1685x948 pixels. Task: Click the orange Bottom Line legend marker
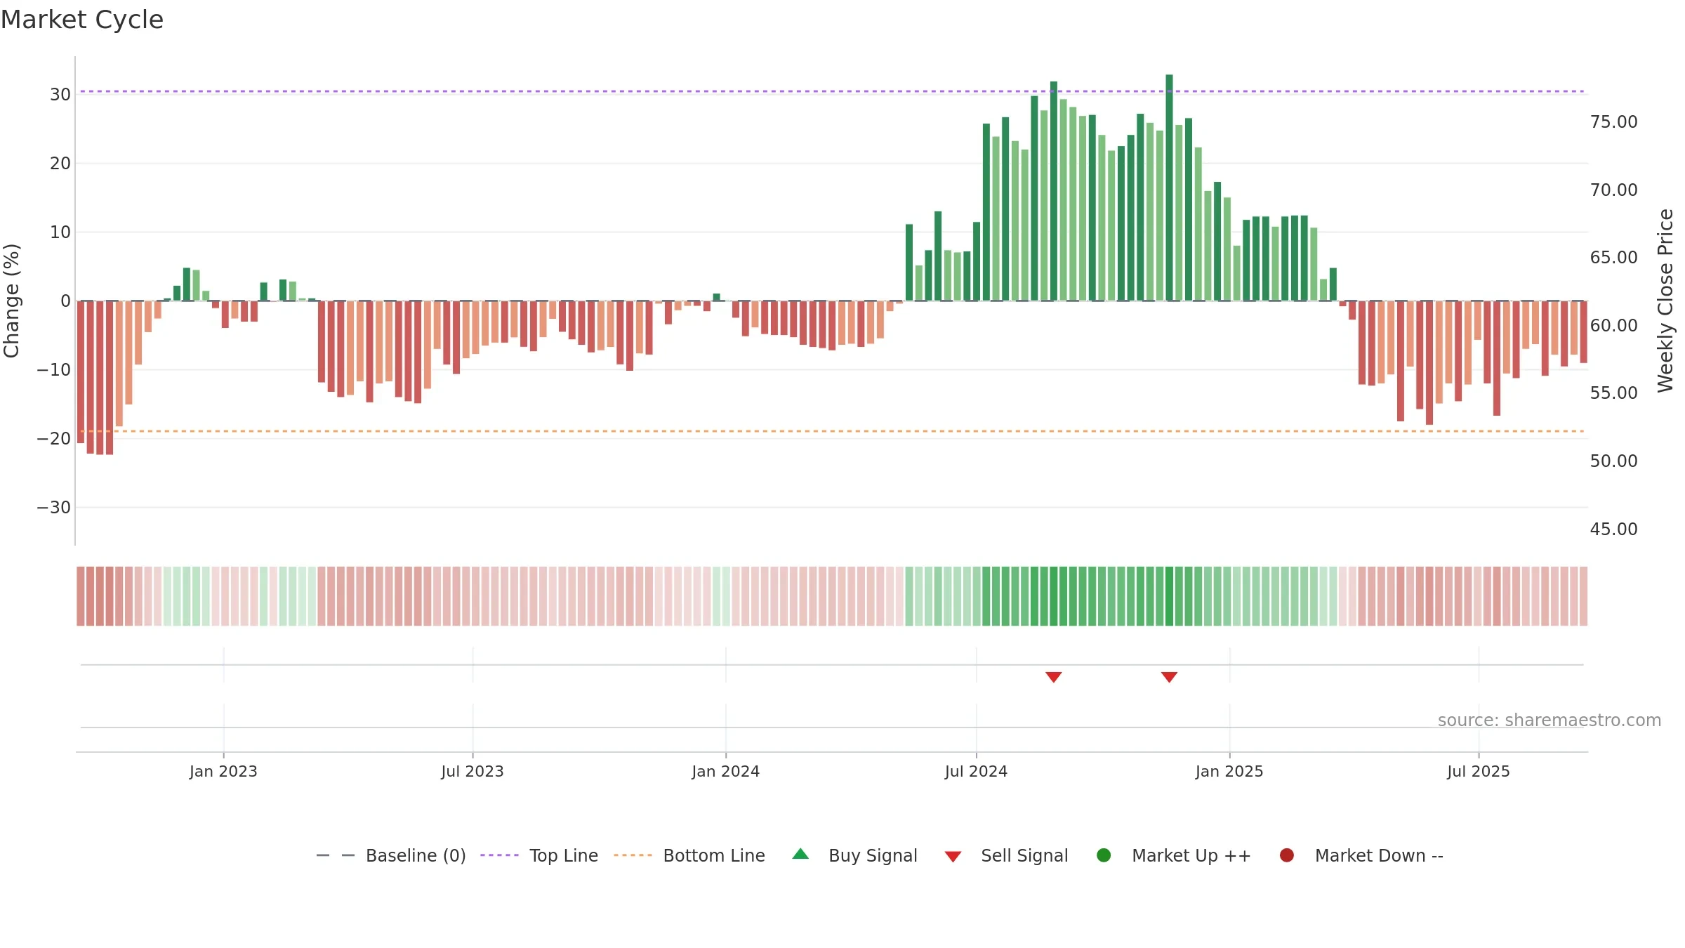tap(633, 855)
